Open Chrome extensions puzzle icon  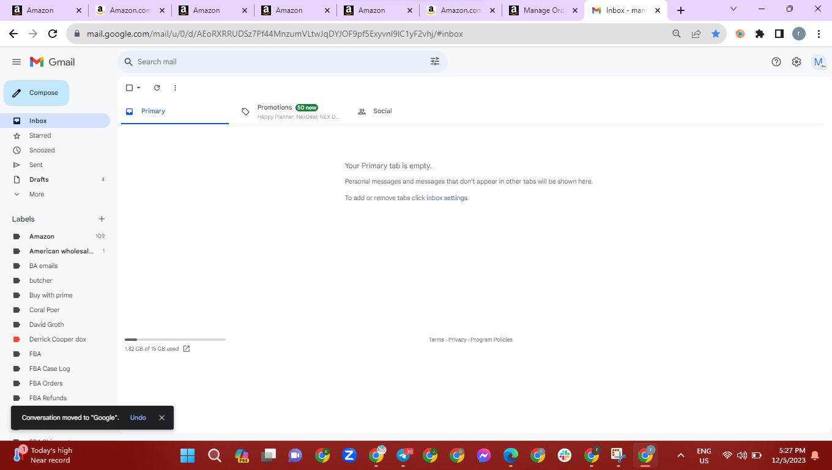760,34
